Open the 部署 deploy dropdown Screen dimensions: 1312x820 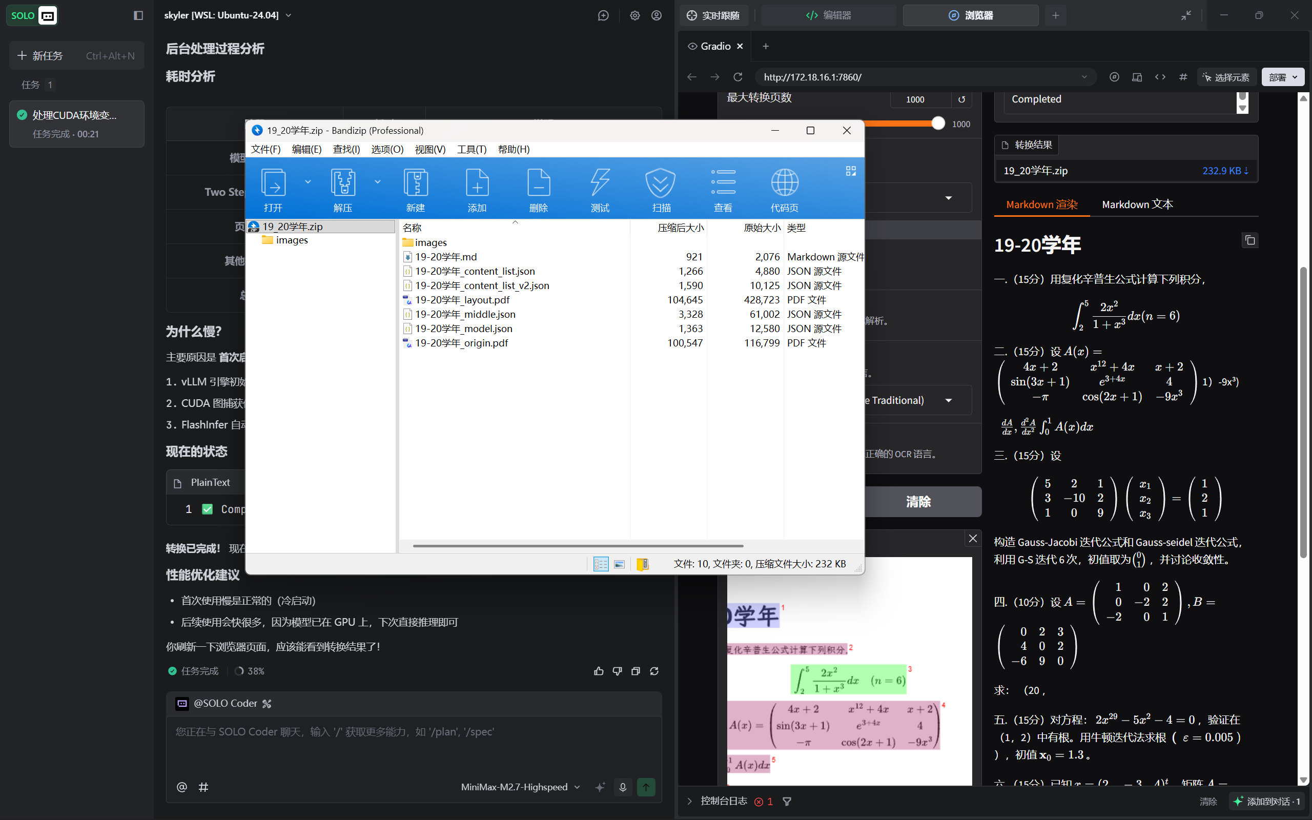pos(1282,77)
